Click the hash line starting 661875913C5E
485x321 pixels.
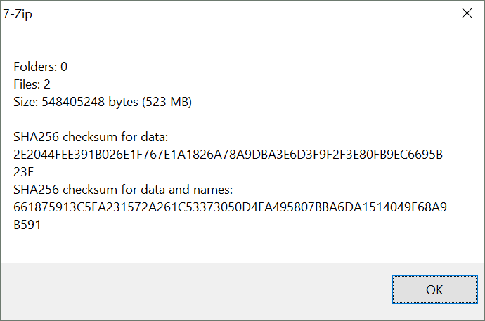230,207
